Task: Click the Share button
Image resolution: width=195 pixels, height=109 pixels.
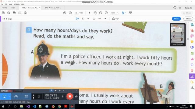Action: coord(187,13)
